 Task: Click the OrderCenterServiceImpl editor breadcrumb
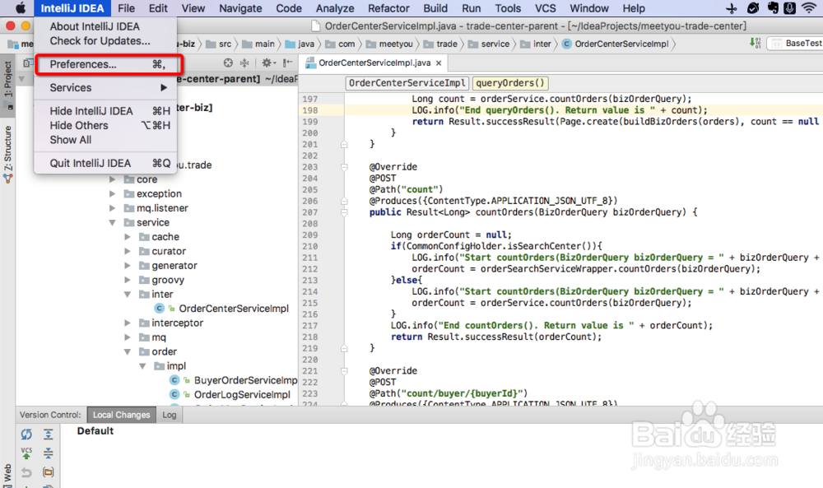407,83
